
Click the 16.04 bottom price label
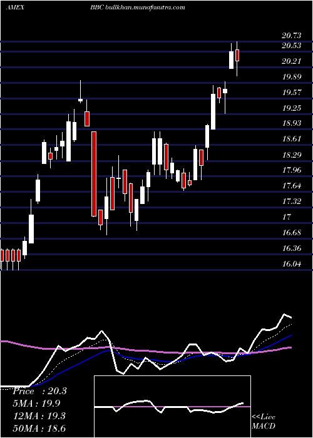292,263
